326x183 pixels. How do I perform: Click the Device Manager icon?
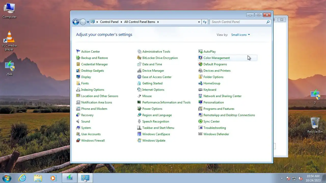pyautogui.click(x=139, y=70)
